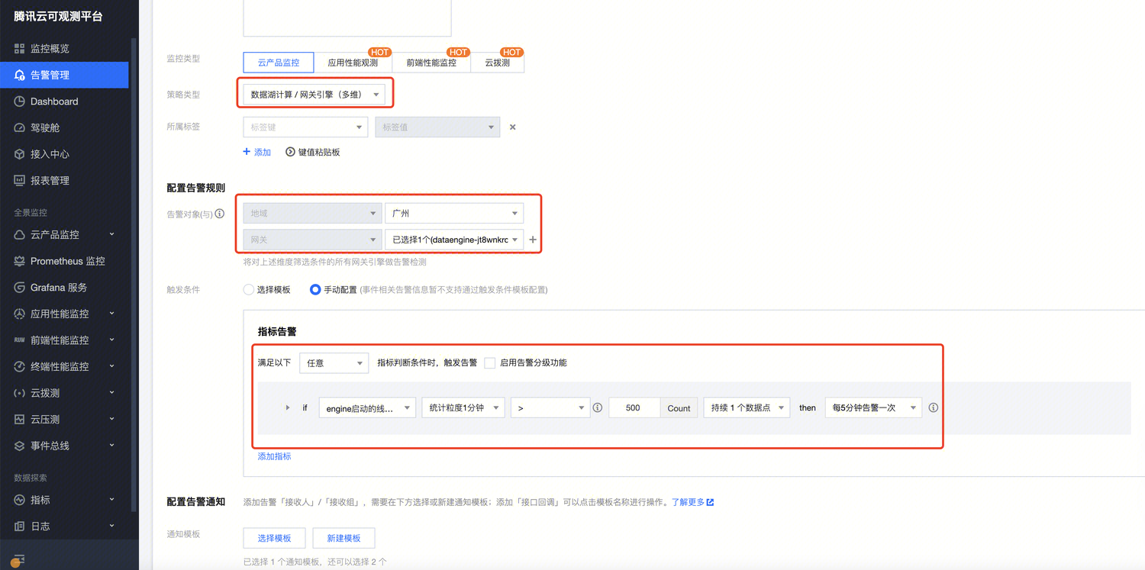
Task: Click the 选择模板 button
Action: click(274, 538)
